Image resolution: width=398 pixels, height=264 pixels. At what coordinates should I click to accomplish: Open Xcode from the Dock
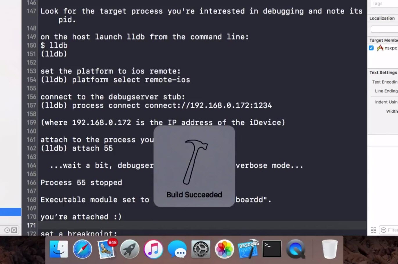pyautogui.click(x=249, y=249)
